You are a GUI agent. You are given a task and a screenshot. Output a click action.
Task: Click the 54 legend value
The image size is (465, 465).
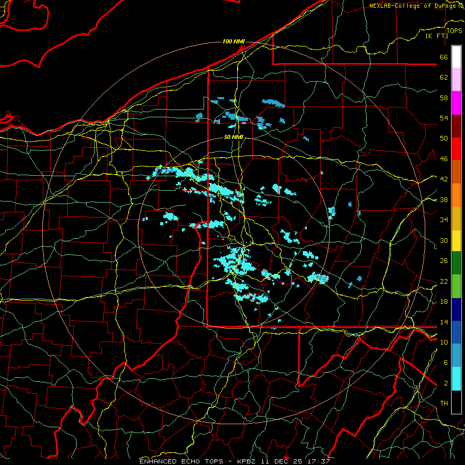pos(444,118)
